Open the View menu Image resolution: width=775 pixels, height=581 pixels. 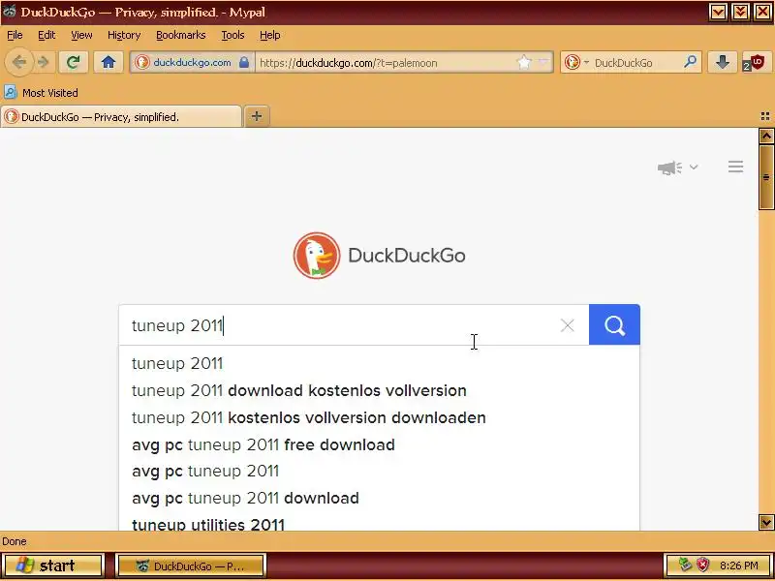click(x=81, y=35)
